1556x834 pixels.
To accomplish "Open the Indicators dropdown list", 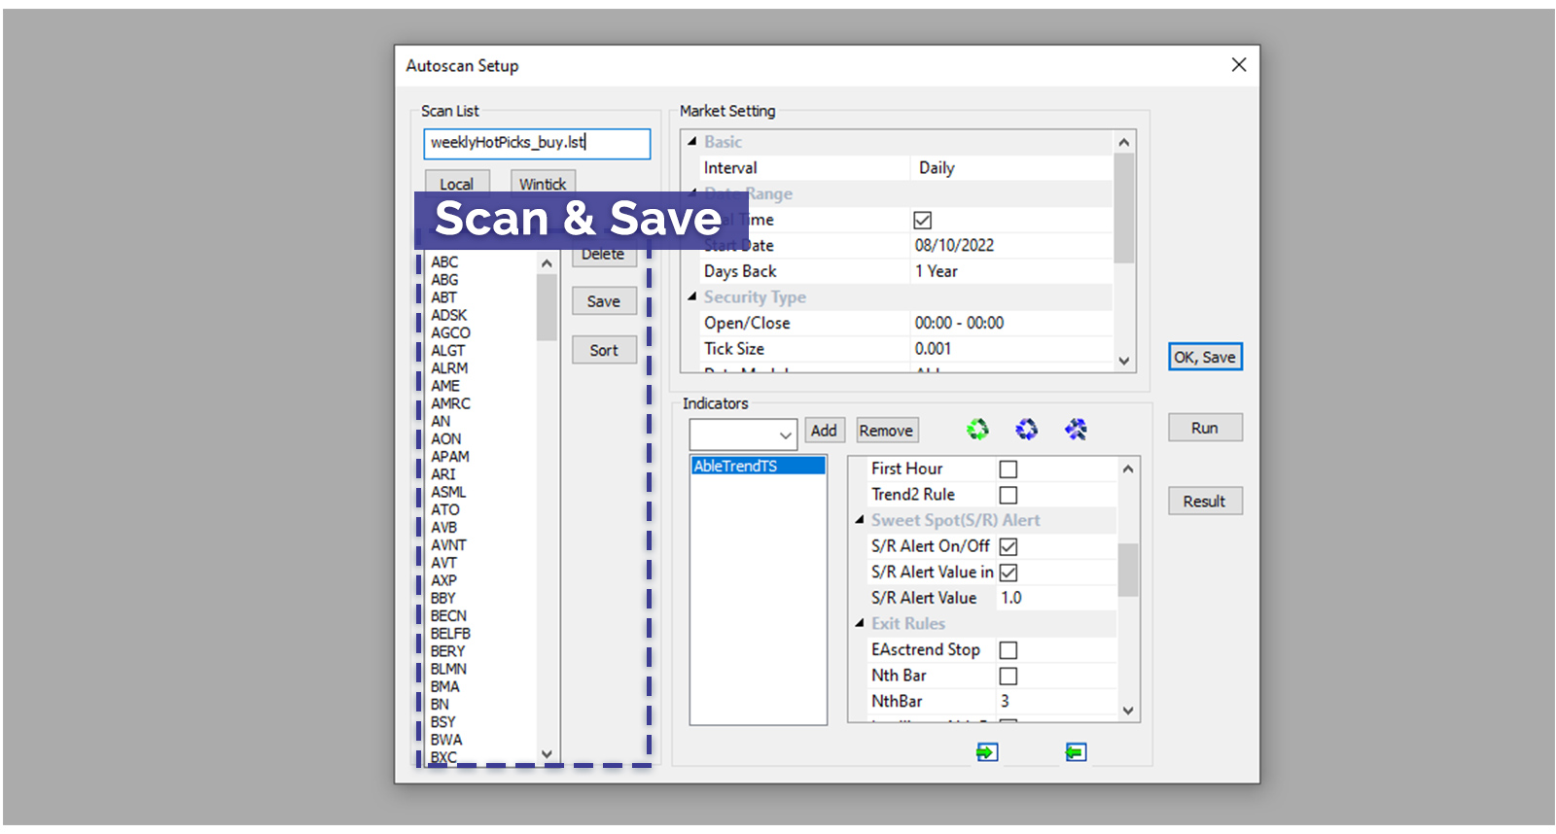I will [x=785, y=434].
